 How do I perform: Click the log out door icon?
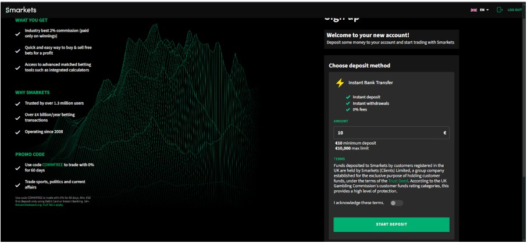pyautogui.click(x=500, y=10)
